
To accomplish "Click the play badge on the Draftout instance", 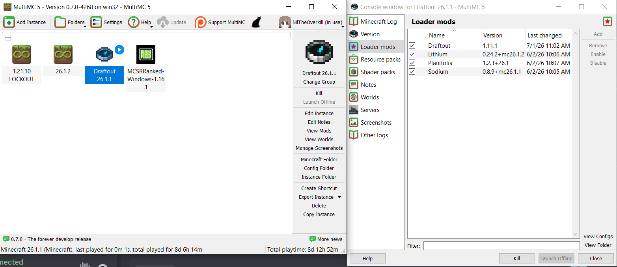I will 119,50.
